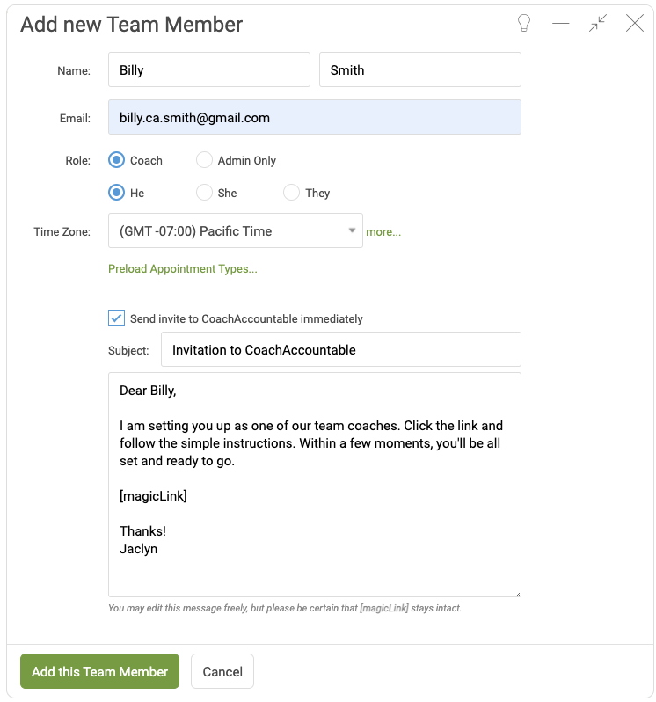Click the 'Jaclyn' signature line
Screen dimensions: 656x702
pyautogui.click(x=138, y=549)
